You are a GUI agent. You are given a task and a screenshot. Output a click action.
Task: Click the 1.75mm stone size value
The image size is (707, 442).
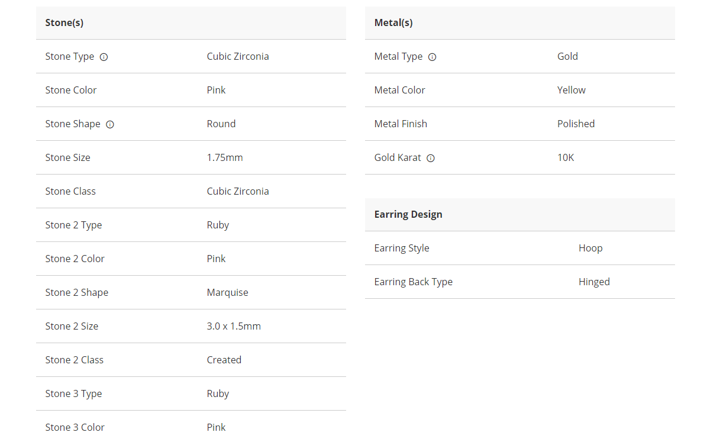point(225,157)
